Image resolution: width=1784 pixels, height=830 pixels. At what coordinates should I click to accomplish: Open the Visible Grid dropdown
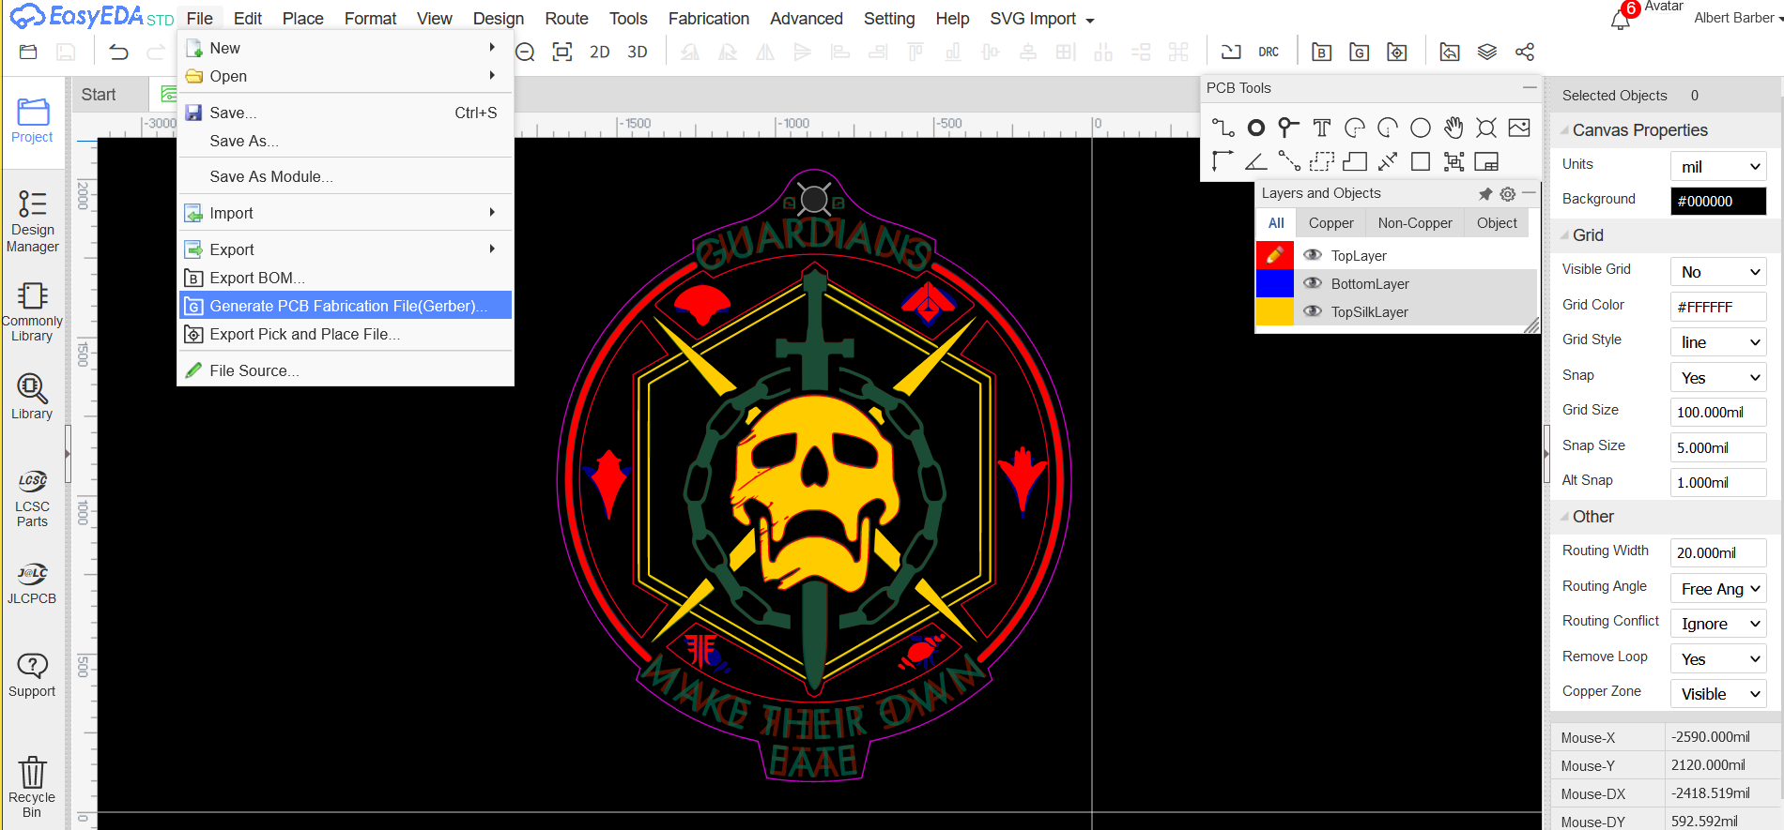1718,272
